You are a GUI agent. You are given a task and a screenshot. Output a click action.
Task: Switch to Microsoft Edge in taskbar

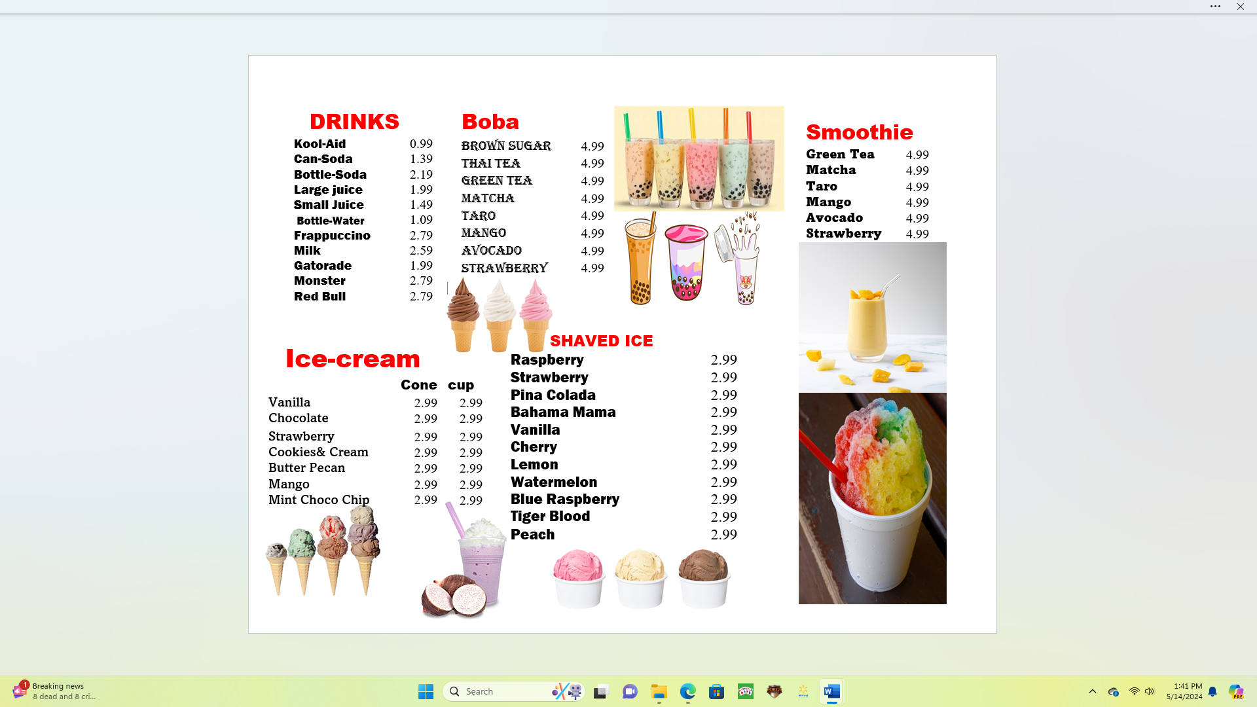click(687, 691)
